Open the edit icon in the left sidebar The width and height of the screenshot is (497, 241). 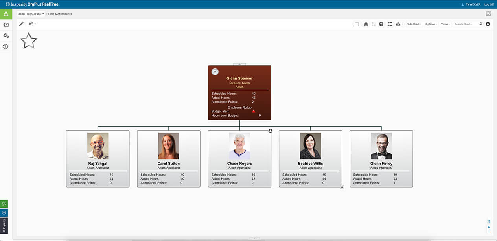point(6,24)
